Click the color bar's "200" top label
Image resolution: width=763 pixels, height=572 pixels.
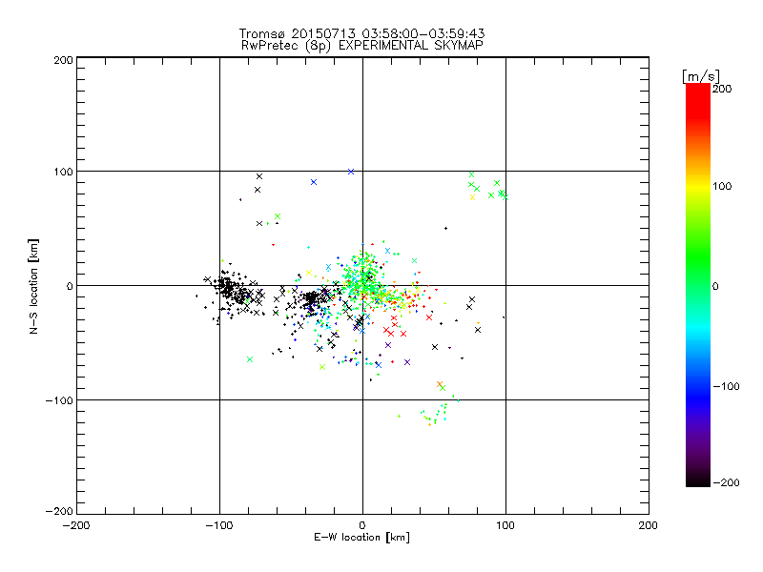point(722,89)
